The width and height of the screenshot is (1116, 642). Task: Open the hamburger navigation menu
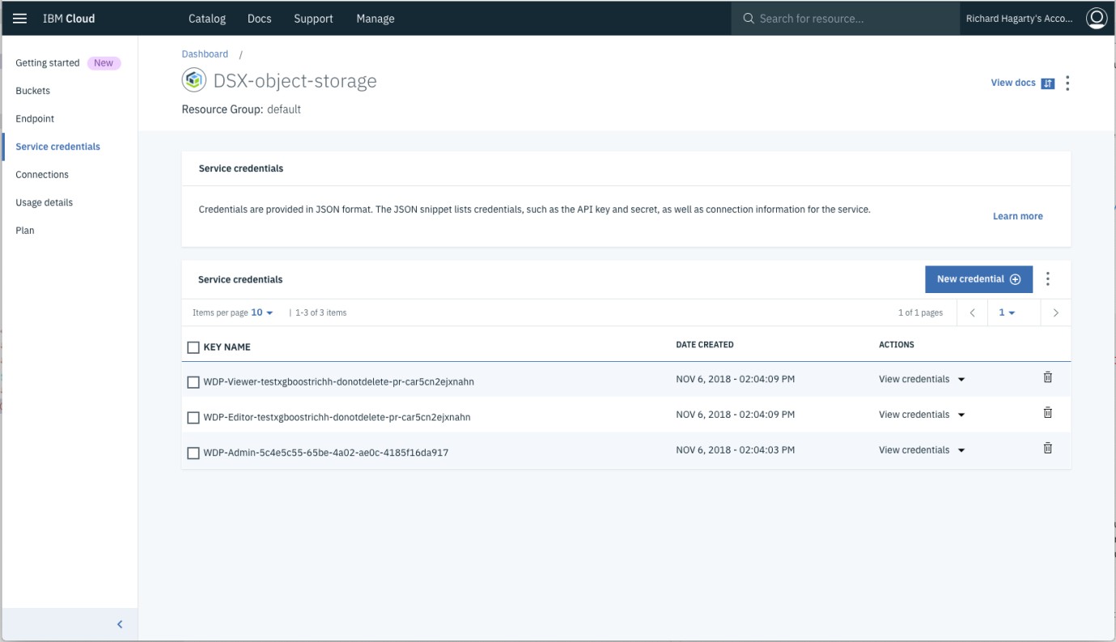coord(19,19)
